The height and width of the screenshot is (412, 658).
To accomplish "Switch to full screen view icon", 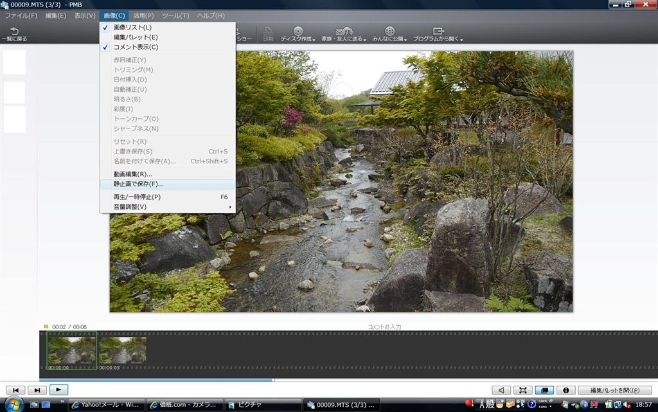I will point(523,390).
